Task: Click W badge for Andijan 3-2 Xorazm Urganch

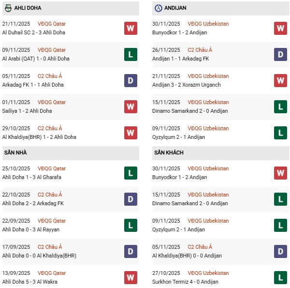Action: coord(280,80)
